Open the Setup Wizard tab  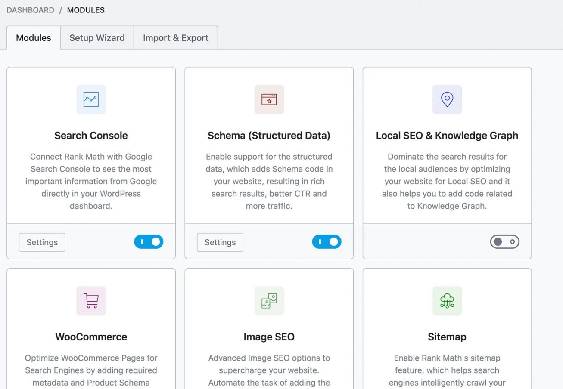97,38
